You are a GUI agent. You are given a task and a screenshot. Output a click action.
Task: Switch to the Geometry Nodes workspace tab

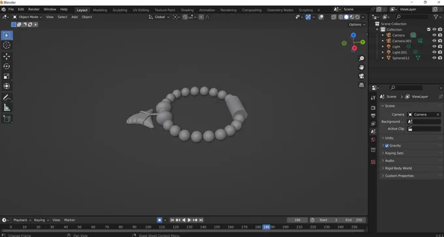280,10
